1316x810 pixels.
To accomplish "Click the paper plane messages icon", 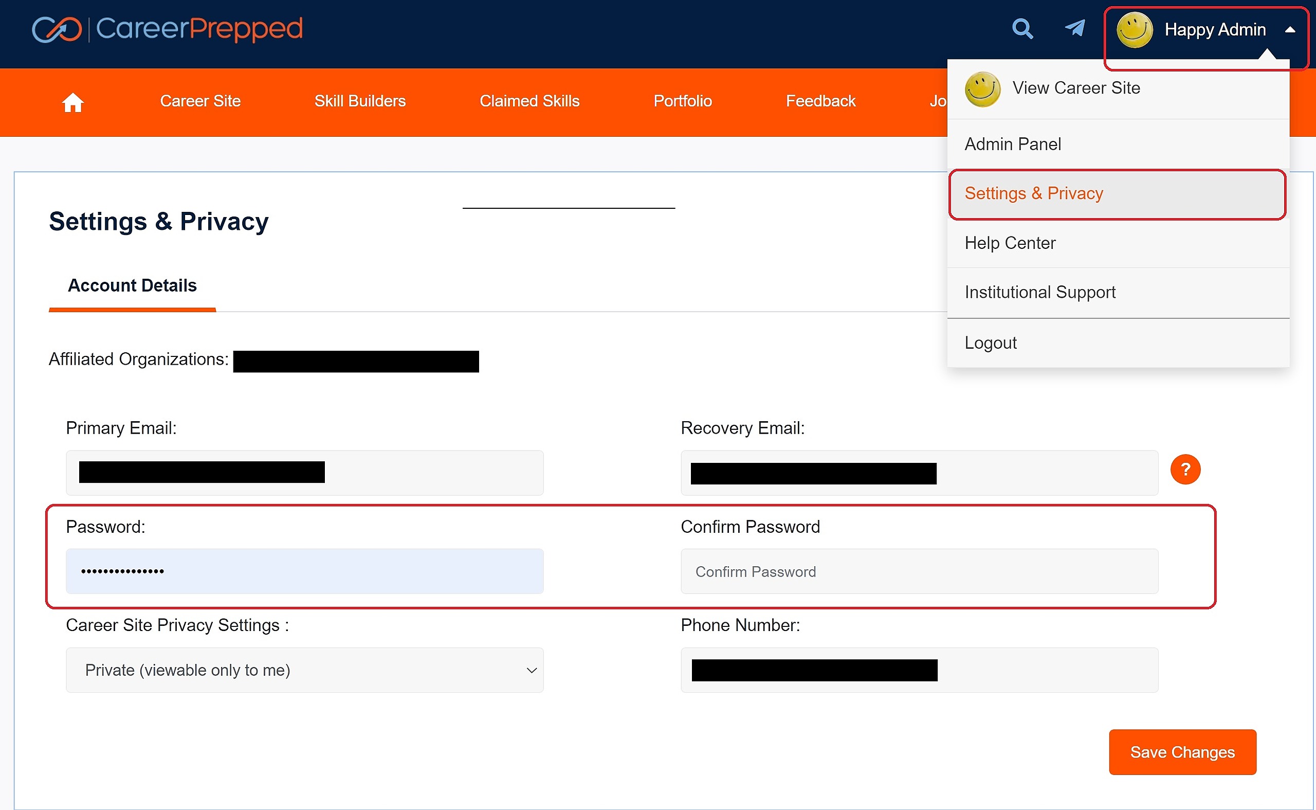I will pos(1074,28).
